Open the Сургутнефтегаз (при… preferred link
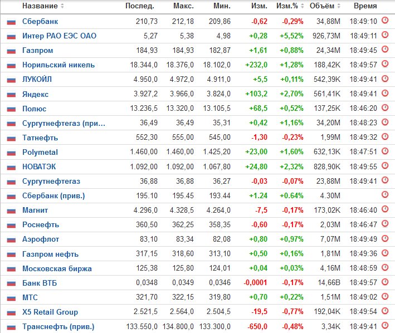395x333 pixels. tap(64, 123)
